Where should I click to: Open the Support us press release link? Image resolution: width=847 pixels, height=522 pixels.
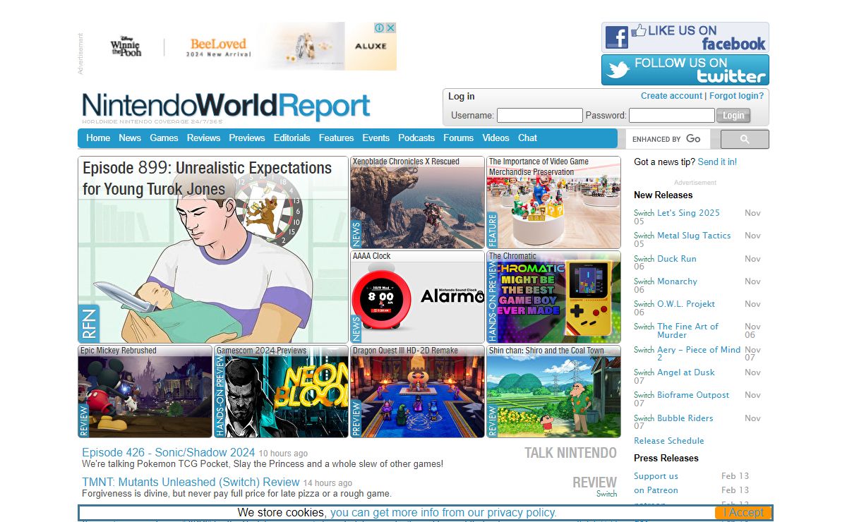pos(656,476)
